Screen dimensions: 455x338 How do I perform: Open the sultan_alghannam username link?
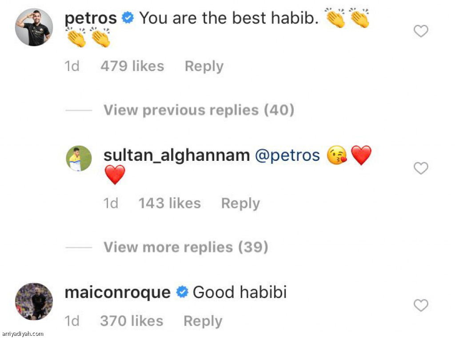[x=176, y=155]
